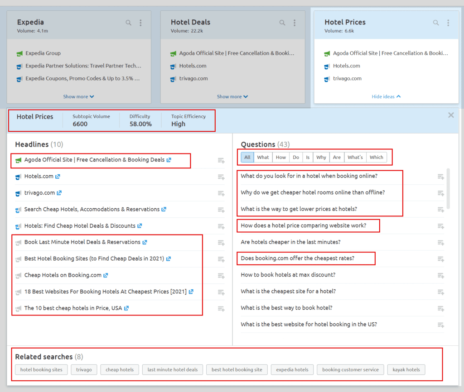464x392 pixels.
Task: Filter questions by What's
Action: coord(355,157)
